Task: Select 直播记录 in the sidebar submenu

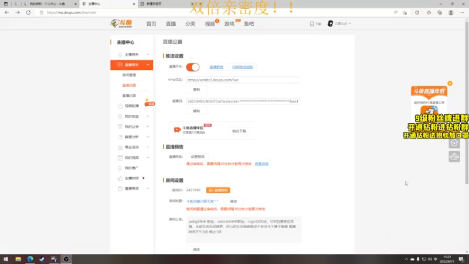Action: tap(129, 96)
